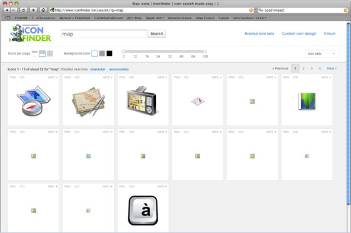
Task: Expand the Informations (1452) bookmarks folder
Action: tap(250, 18)
